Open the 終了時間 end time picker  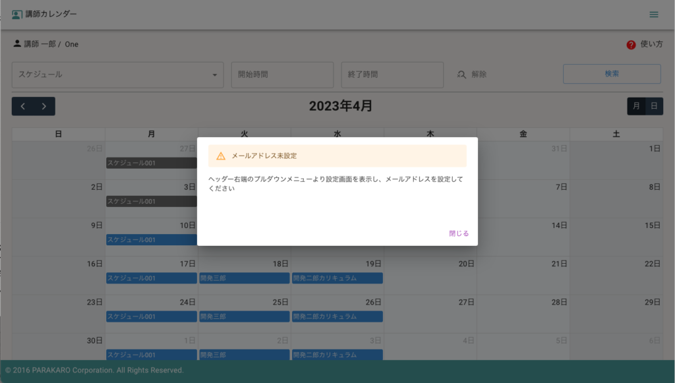pyautogui.click(x=392, y=74)
